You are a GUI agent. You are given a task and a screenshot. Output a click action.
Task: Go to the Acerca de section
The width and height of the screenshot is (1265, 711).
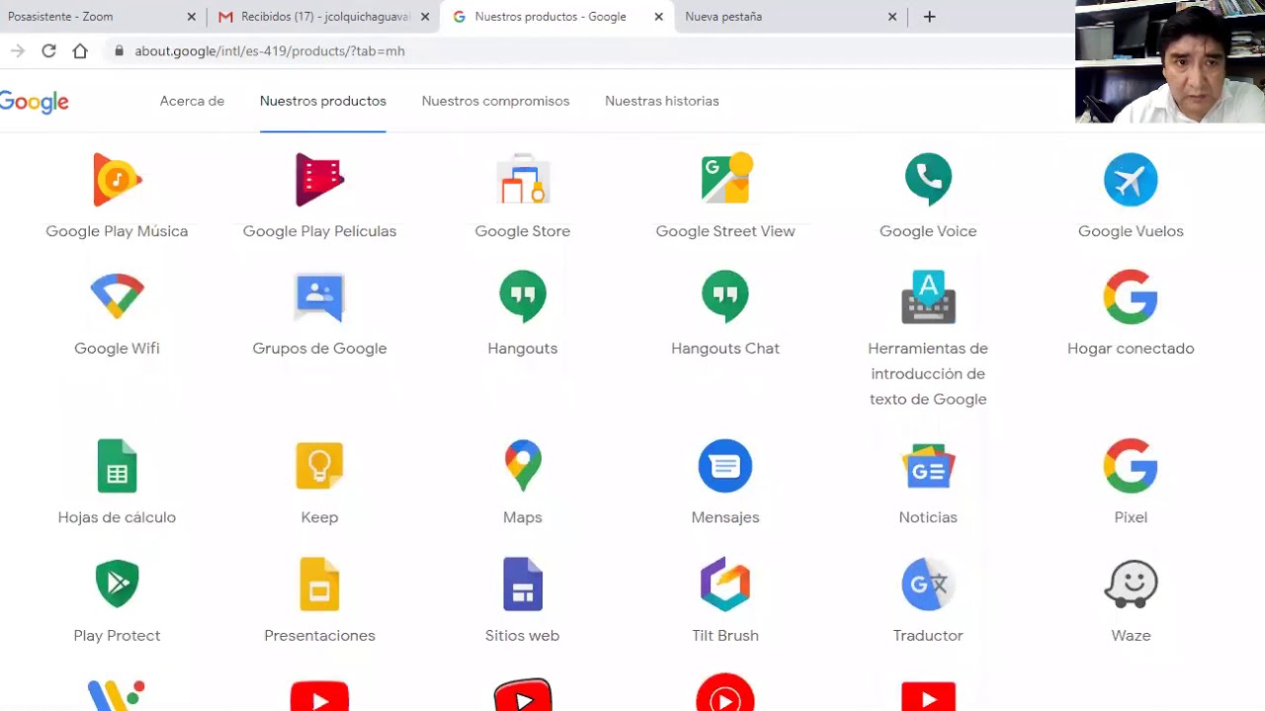point(192,101)
